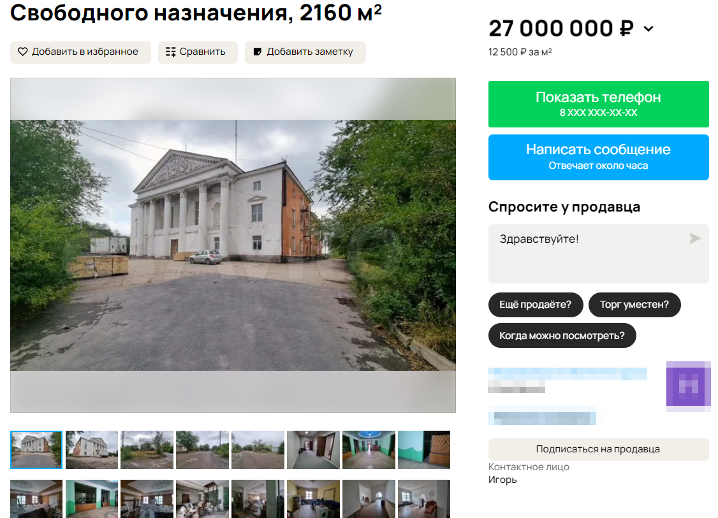Select the second building thumbnail

tap(92, 450)
